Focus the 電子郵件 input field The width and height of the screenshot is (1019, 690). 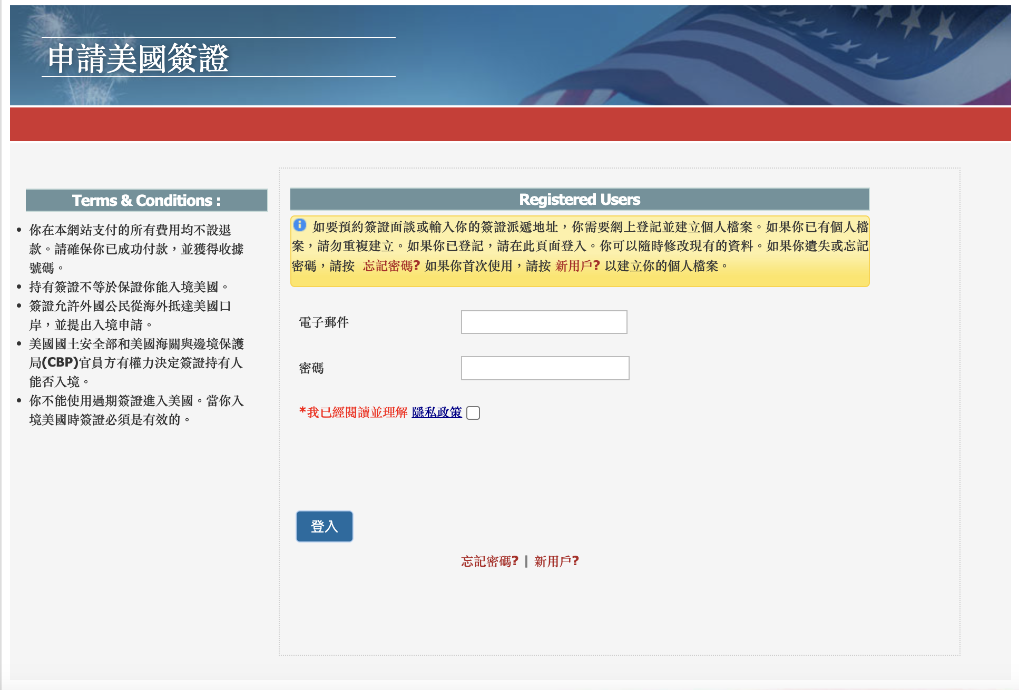(x=544, y=322)
